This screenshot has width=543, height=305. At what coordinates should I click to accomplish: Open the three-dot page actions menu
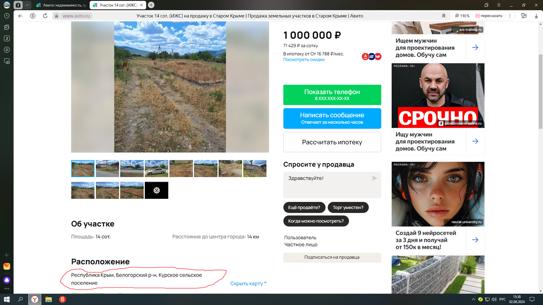point(510,15)
